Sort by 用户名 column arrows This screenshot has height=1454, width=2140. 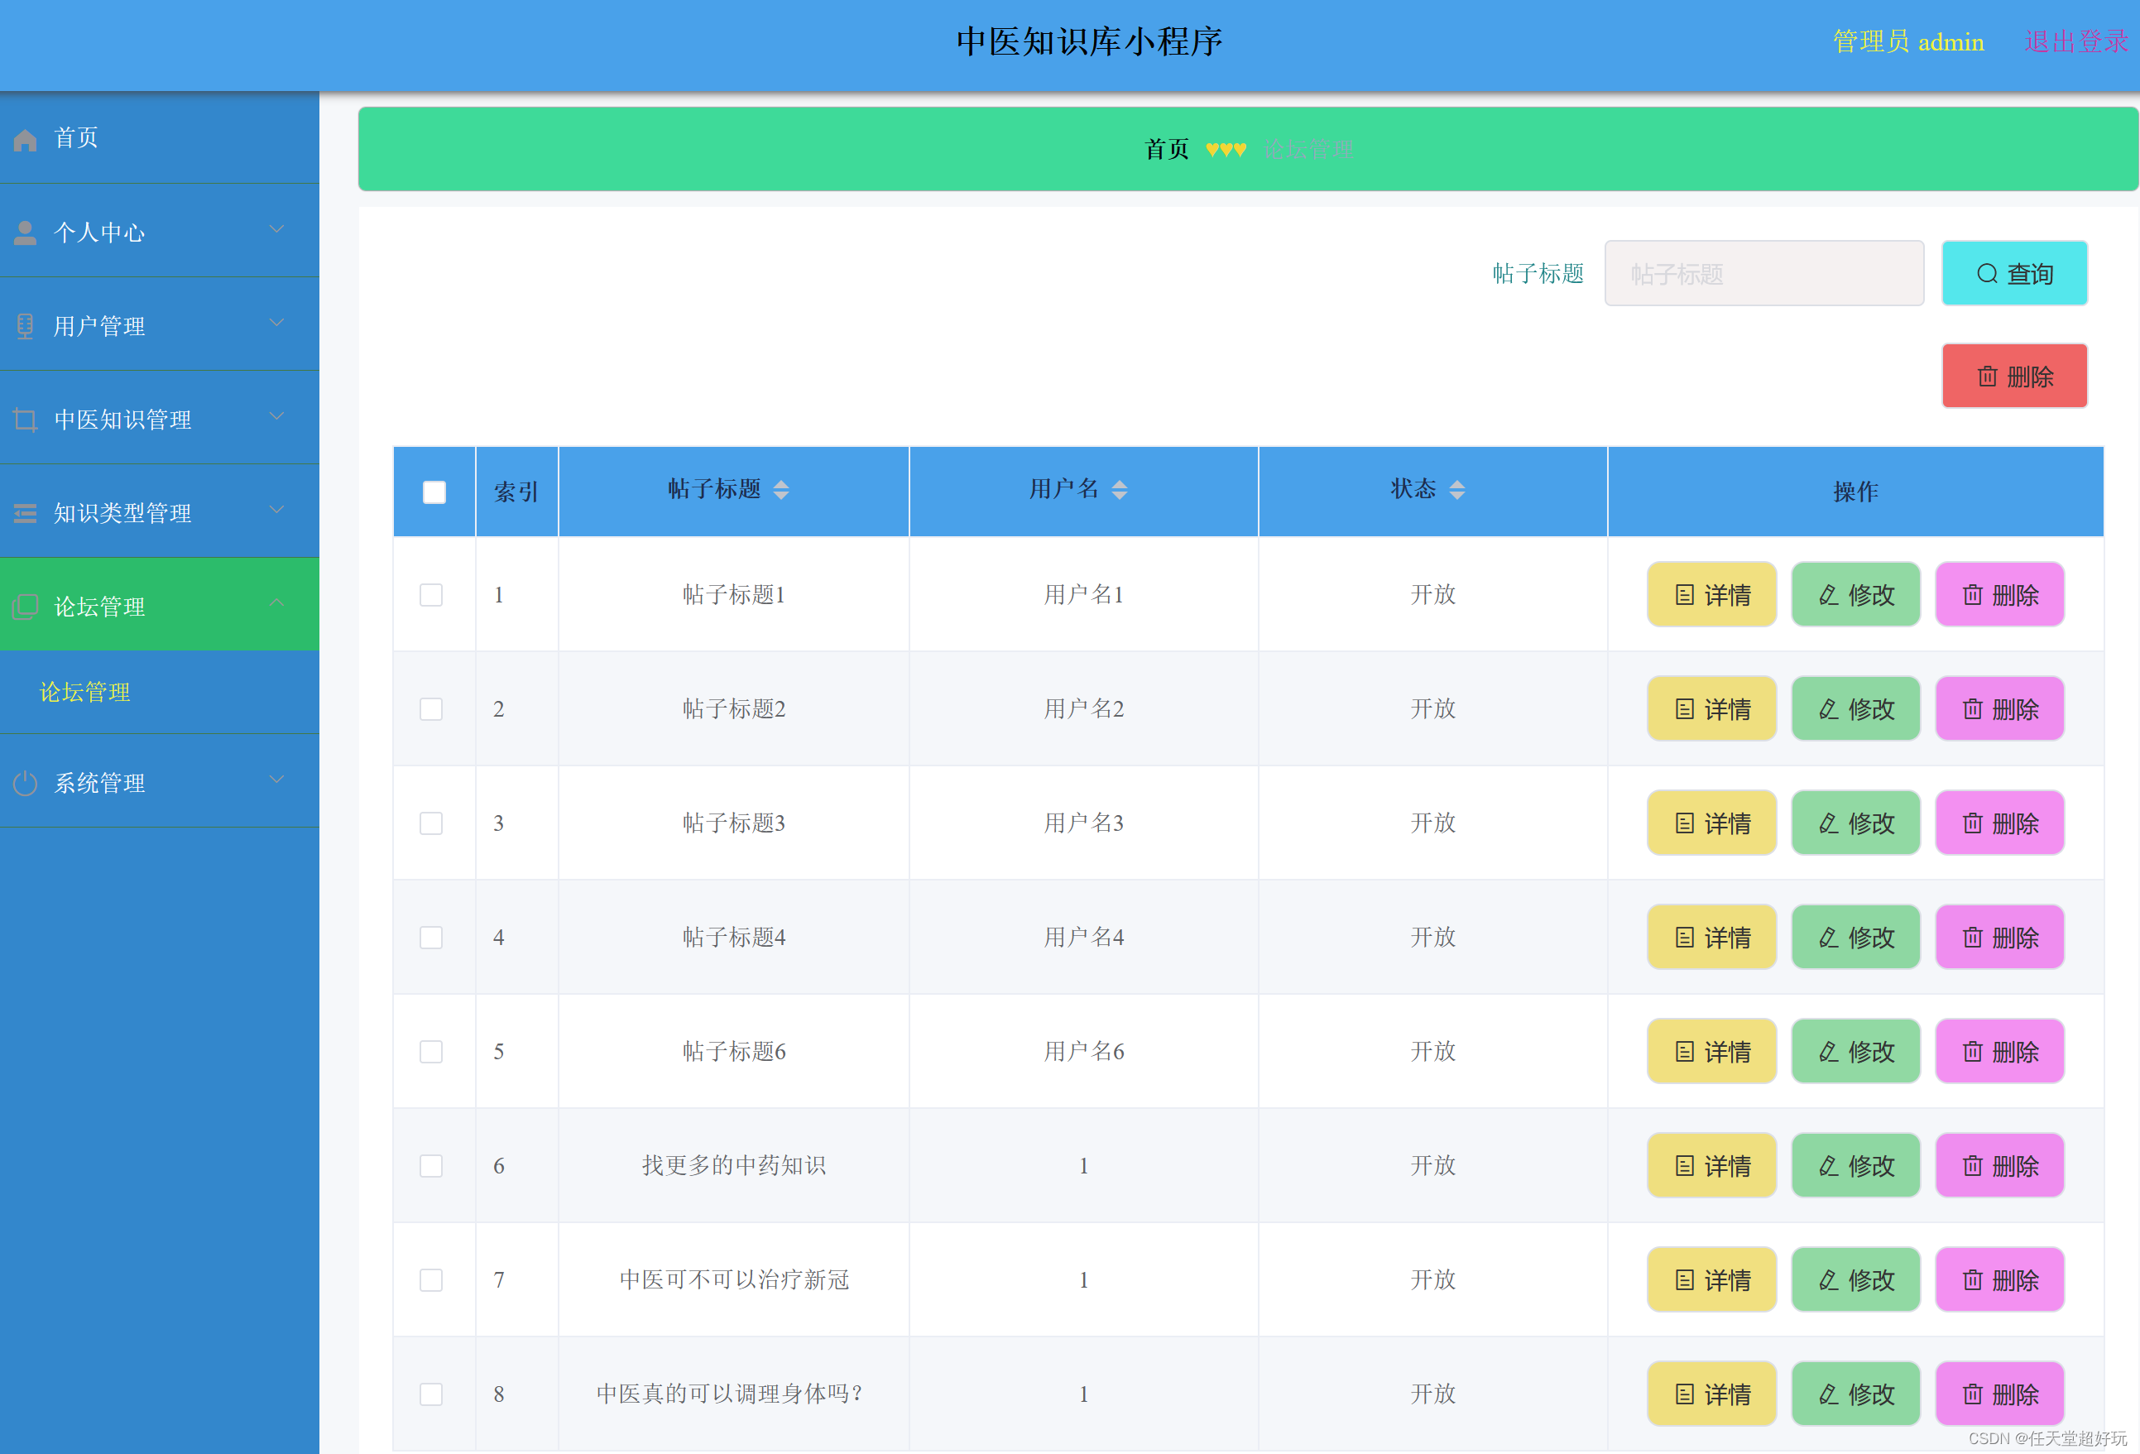click(x=1119, y=490)
